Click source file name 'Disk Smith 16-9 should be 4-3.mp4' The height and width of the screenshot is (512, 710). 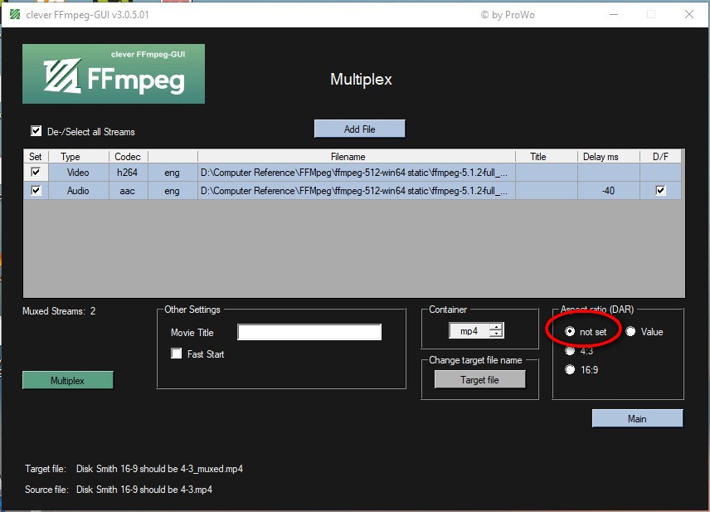(144, 490)
